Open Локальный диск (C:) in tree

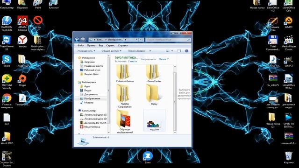click(x=95, y=115)
